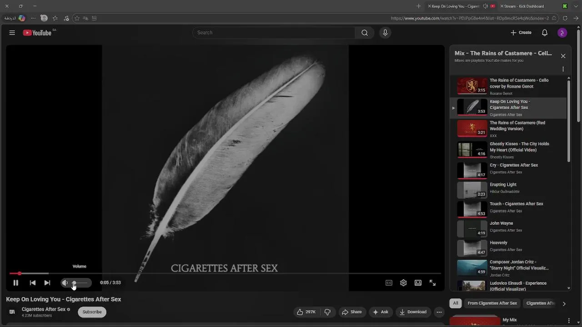Seek along the video progress bar
The height and width of the screenshot is (327, 582).
pos(225,273)
